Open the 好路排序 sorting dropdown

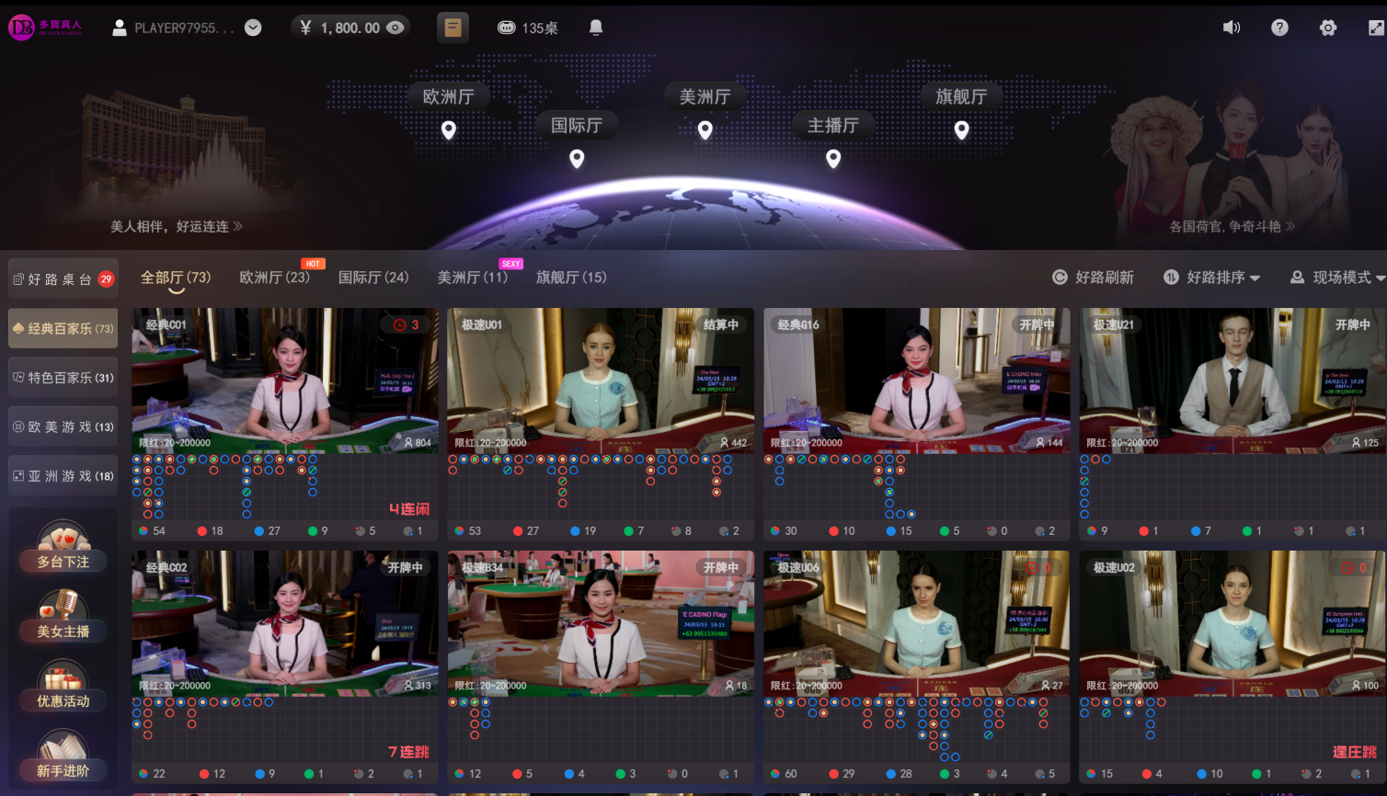click(1211, 278)
